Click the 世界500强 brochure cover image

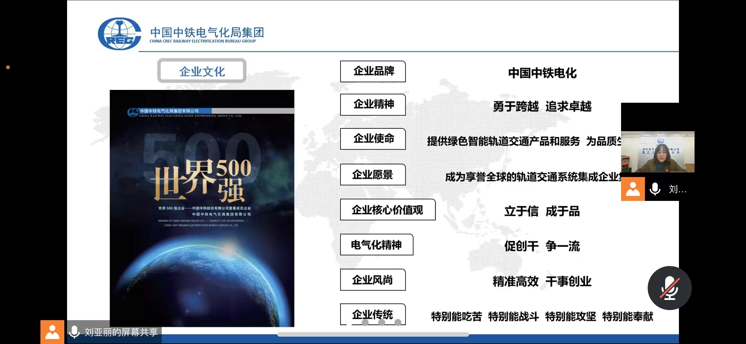(x=202, y=208)
